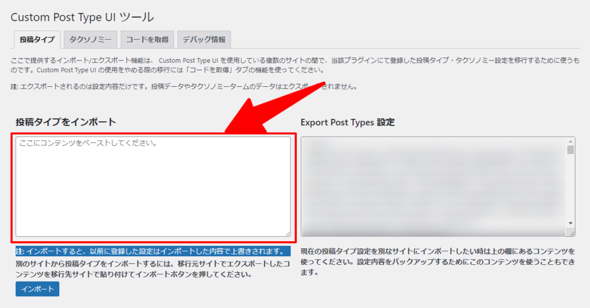Screen dimensions: 590x308
Task: Click into the import paste textarea
Action: (153, 186)
